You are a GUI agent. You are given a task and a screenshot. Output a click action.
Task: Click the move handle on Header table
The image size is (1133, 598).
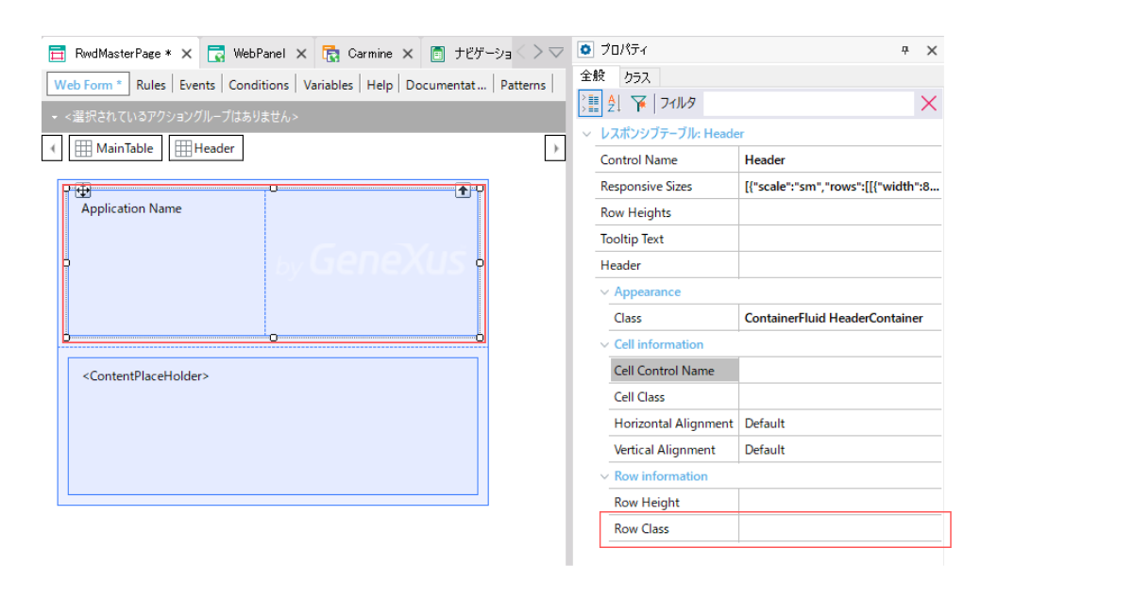pyautogui.click(x=83, y=191)
